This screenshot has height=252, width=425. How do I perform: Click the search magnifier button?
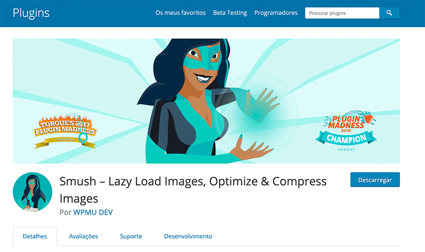389,13
